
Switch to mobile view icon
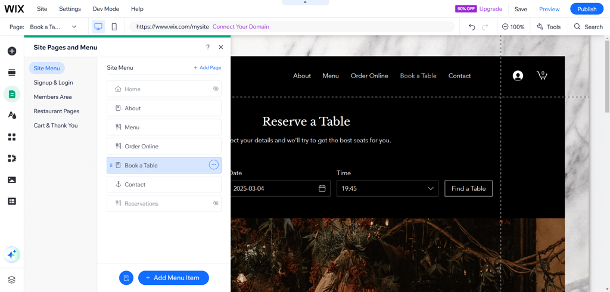114,27
